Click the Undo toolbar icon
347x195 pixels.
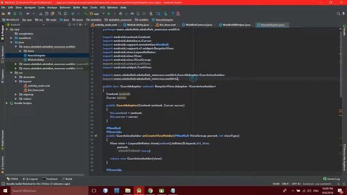(x=28, y=14)
